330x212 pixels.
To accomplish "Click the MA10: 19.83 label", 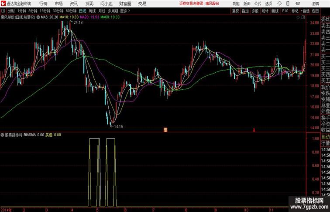I will click(69, 17).
